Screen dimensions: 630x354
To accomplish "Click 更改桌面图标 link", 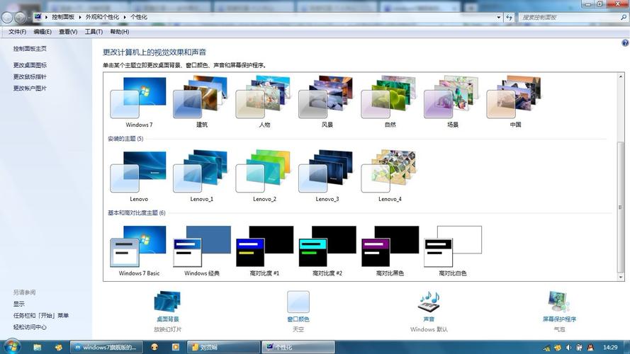I will click(x=30, y=65).
